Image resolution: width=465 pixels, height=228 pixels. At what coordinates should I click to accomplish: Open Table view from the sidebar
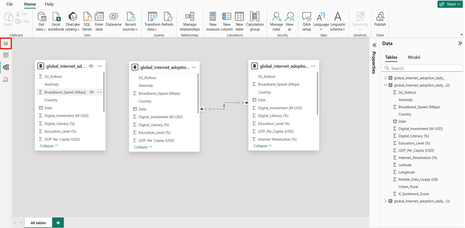[6, 55]
